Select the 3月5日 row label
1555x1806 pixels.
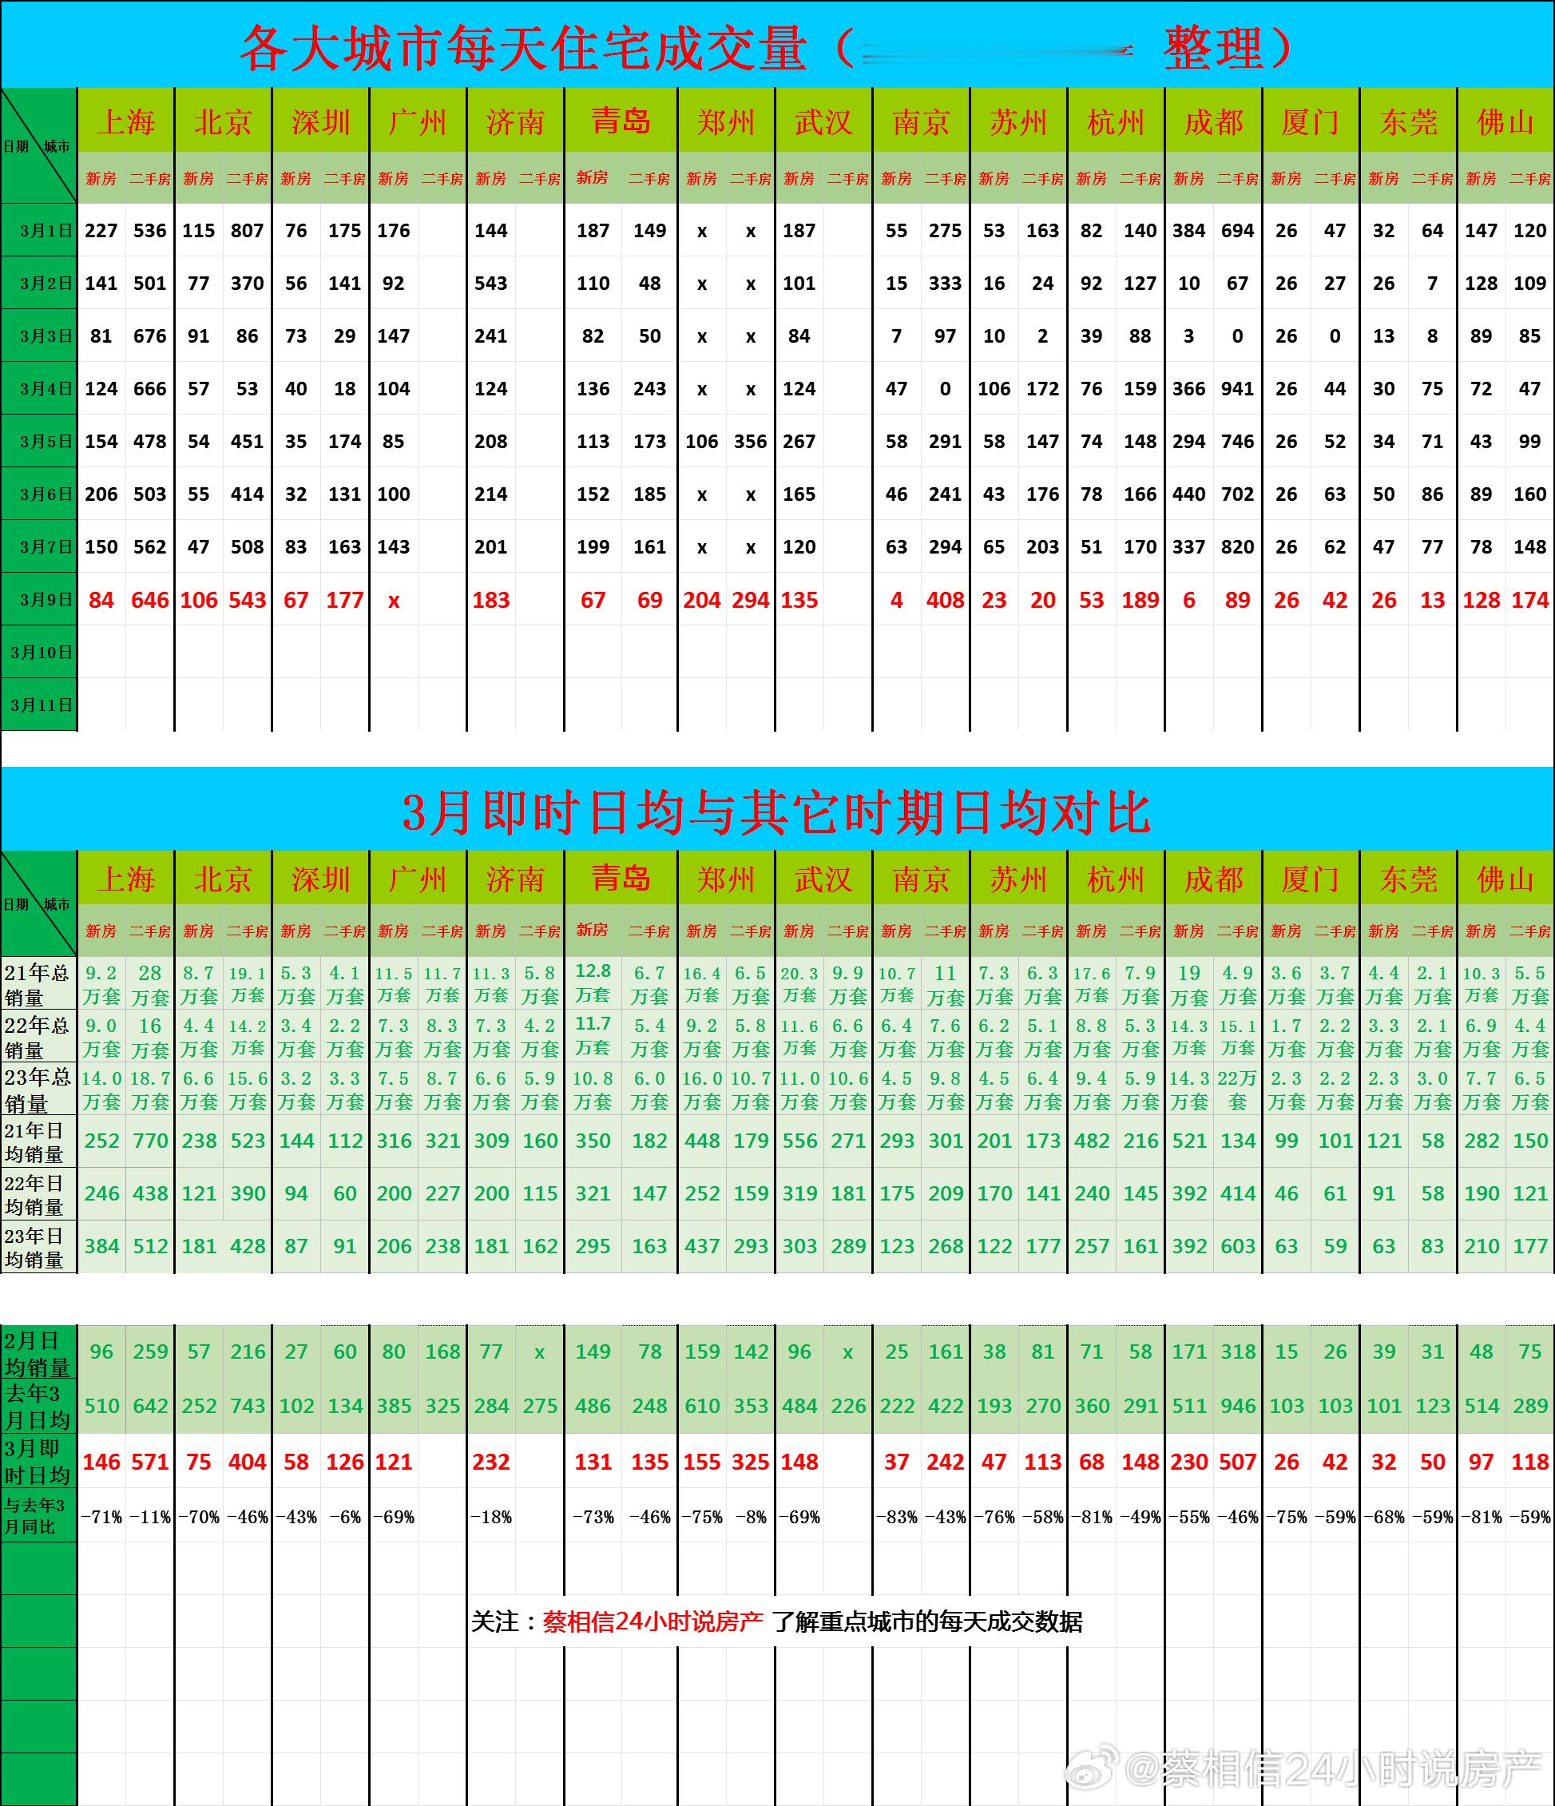click(39, 441)
